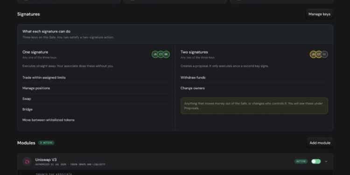Image resolution: width=350 pixels, height=175 pixels.
Task: Toggle the Uniswap V3 module switch
Action: coord(316,161)
